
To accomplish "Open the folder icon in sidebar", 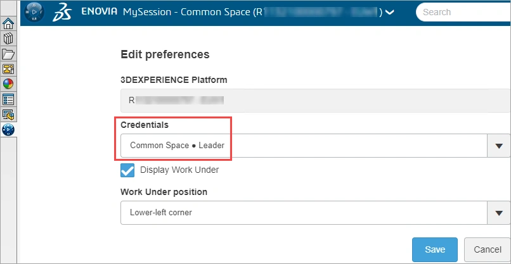I will pos(9,54).
